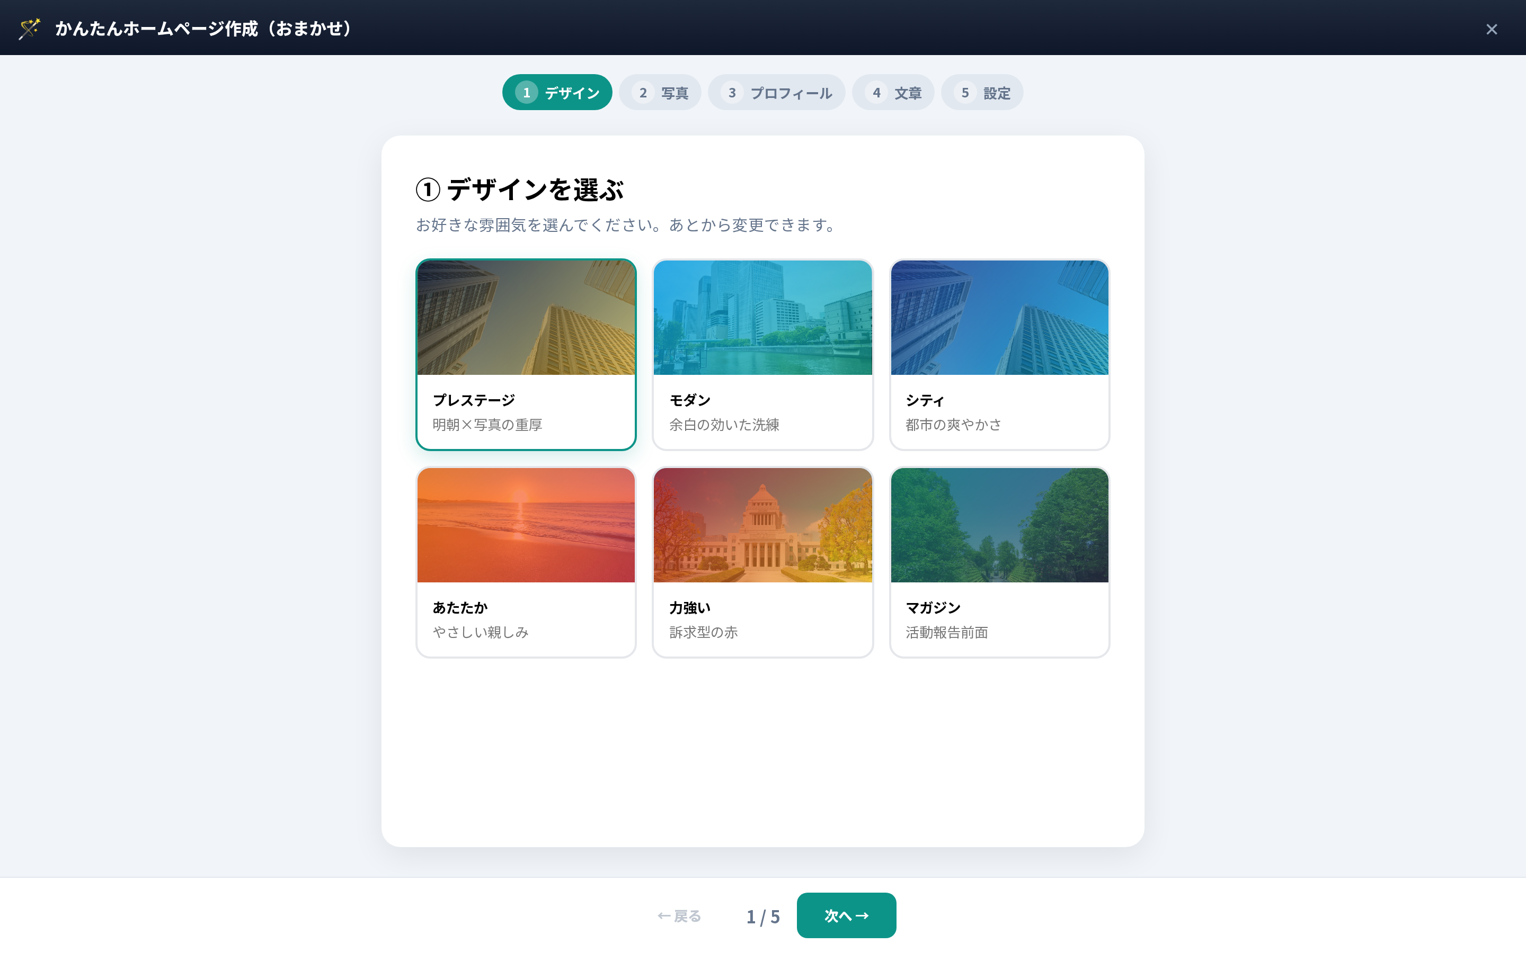The height and width of the screenshot is (953, 1526).
Task: Pick the シティ design thumbnail
Action: 999,318
